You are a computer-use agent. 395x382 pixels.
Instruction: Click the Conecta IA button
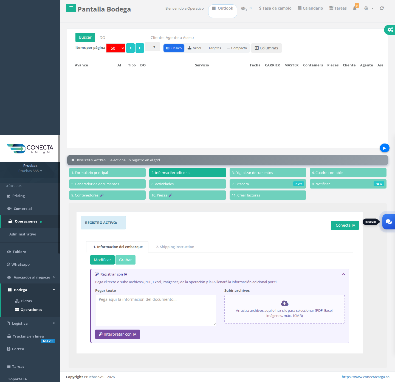[x=345, y=225]
